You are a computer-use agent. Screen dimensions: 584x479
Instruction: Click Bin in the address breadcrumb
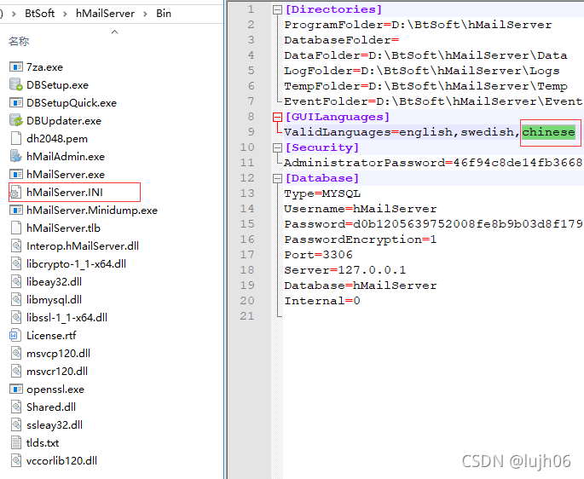[x=164, y=14]
